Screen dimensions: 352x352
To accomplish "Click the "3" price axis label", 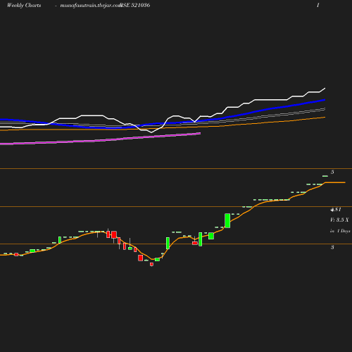I will (332, 247).
